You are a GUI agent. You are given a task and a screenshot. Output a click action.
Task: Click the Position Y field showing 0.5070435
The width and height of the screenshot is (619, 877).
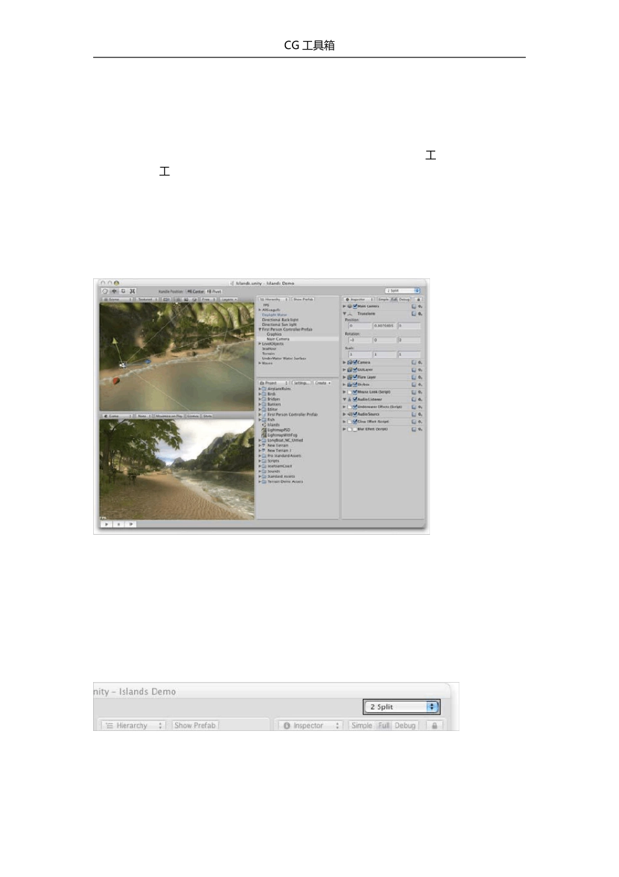coord(384,325)
